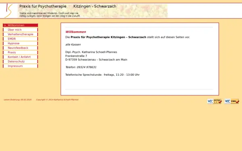The width and height of the screenshot is (242, 151).
Task: Open the Impressum link
Action: 21,66
